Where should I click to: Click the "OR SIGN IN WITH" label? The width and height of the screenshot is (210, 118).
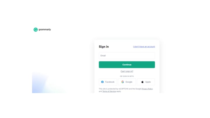pos(127,76)
